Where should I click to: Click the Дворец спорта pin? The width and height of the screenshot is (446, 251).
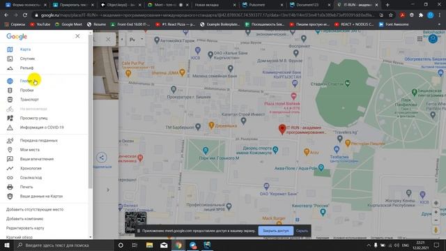click(x=275, y=149)
